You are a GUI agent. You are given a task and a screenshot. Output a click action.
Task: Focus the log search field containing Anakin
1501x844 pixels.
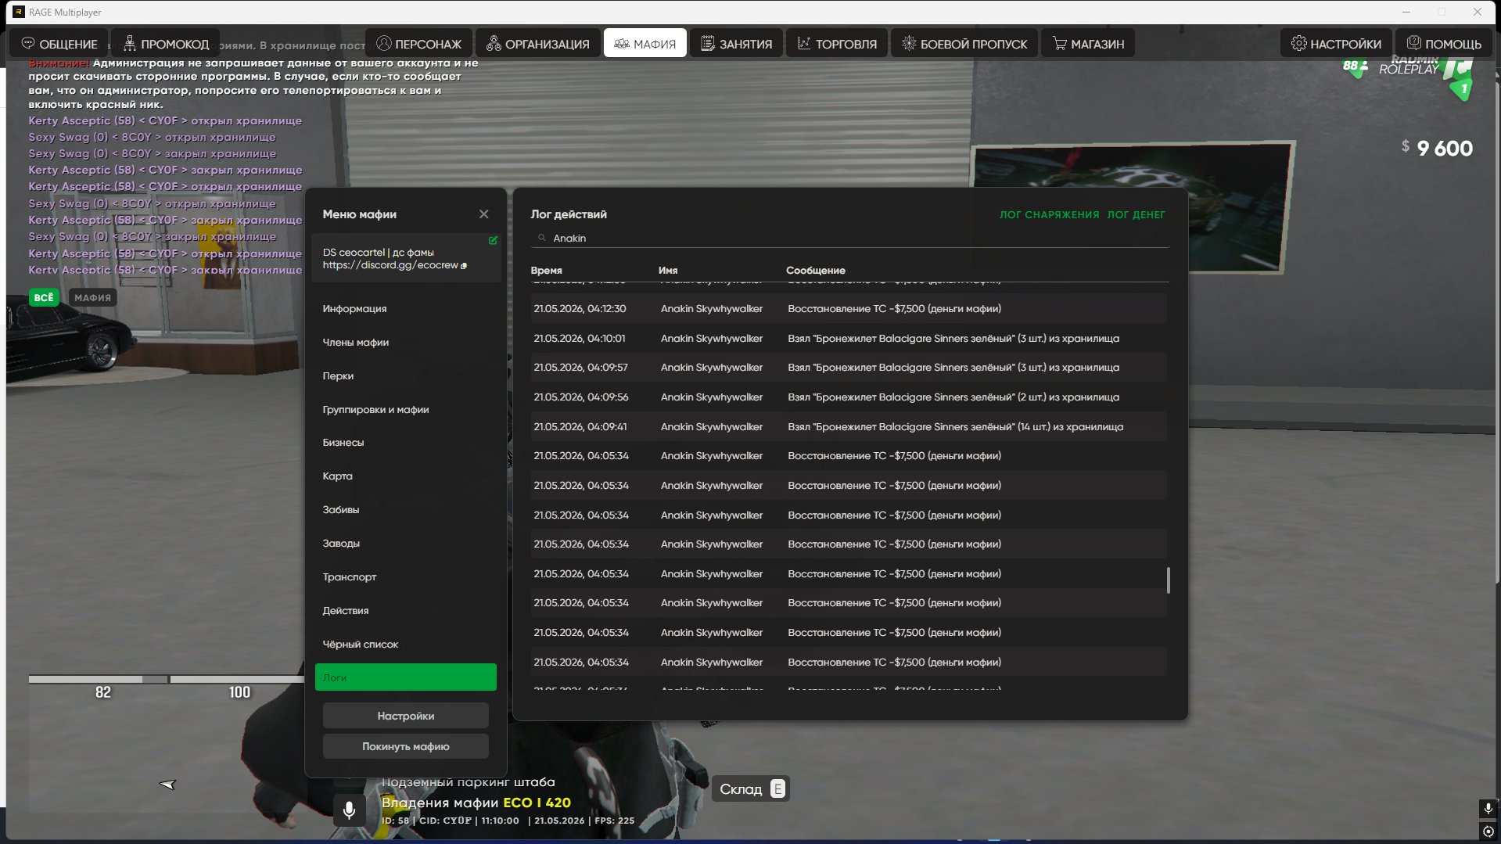(x=849, y=238)
